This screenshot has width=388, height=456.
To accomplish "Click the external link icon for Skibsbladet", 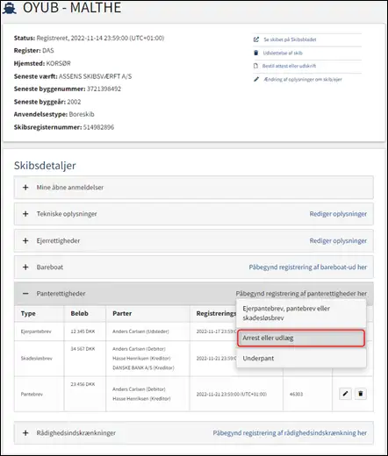I will pyautogui.click(x=256, y=39).
